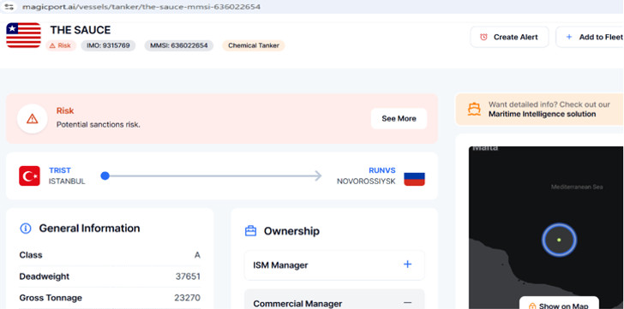Click NOVOROSSIYSK port name
Viewport: 624px width, 309px height.
(x=366, y=181)
